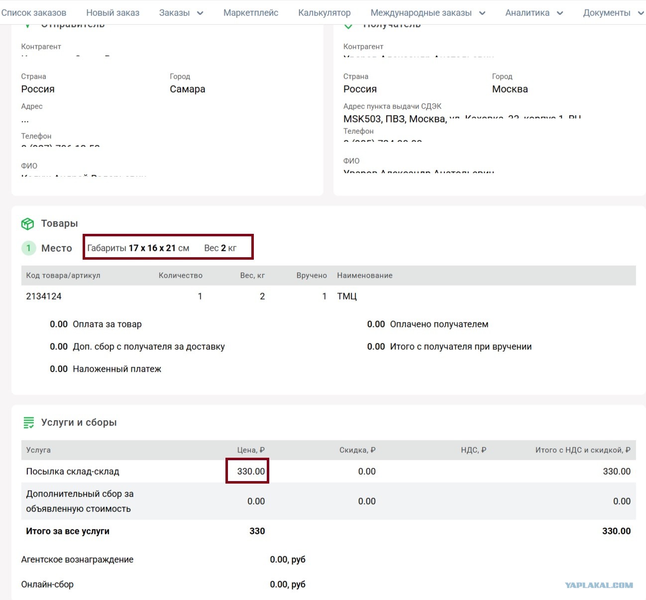This screenshot has width=646, height=600.
Task: Select the sender city Самара
Action: click(x=188, y=89)
